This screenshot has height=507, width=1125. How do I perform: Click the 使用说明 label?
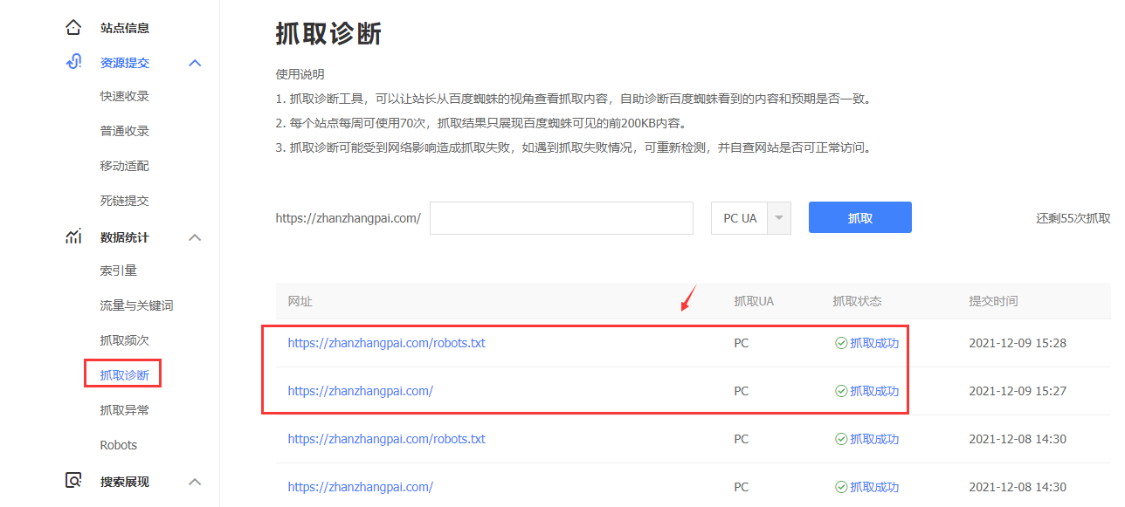pyautogui.click(x=300, y=74)
